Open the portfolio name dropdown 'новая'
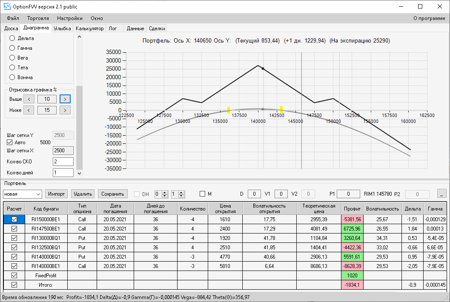 point(23,194)
